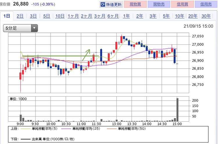
Task: Click the 200 volume axis label
Action: pos(195,100)
